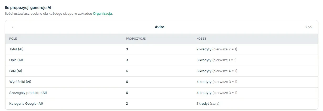The height and width of the screenshot is (111, 323).
Task: Click the '6 pól' count label
Action: (x=308, y=27)
